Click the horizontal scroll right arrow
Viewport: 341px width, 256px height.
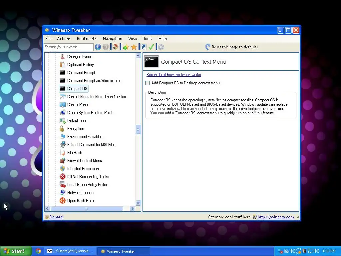coord(133,209)
